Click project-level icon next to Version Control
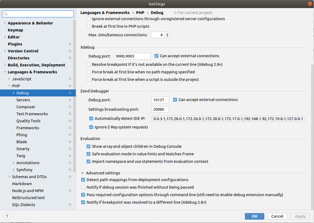The width and height of the screenshot is (314, 223). click(x=70, y=51)
